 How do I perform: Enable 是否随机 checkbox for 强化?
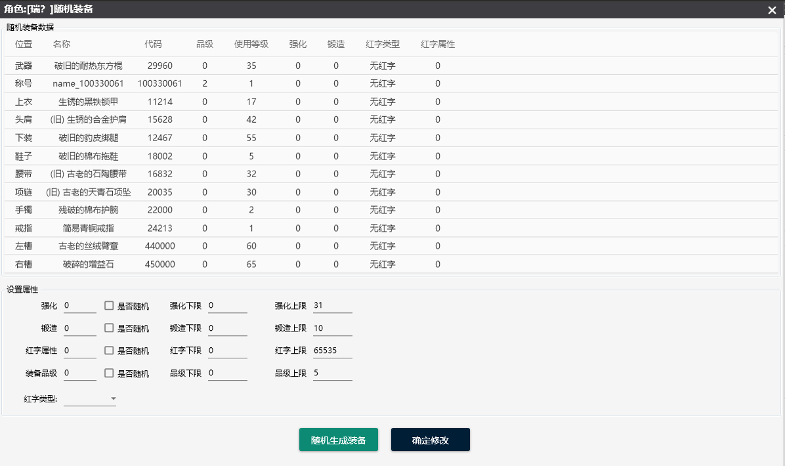[109, 306]
